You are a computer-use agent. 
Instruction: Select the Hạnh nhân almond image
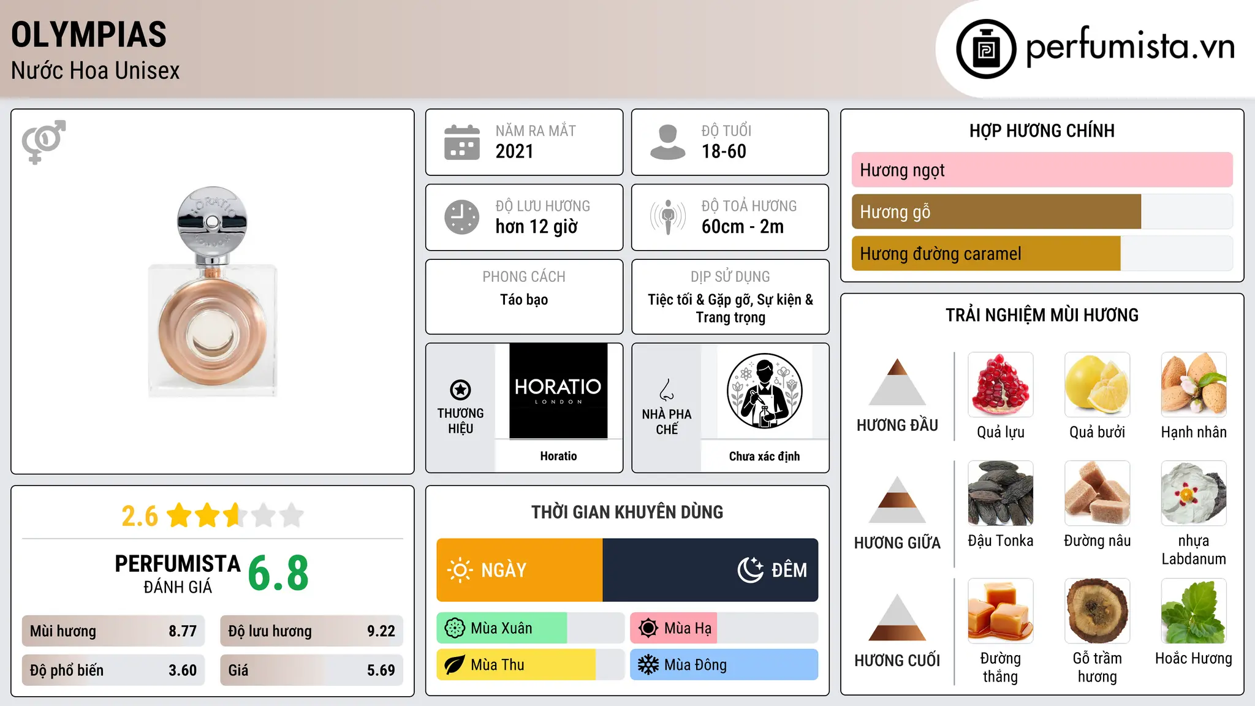click(1194, 385)
